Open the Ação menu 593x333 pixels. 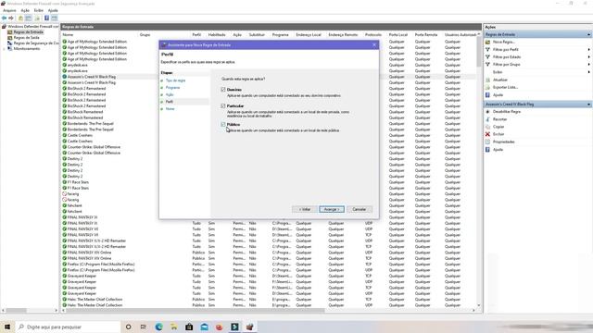click(25, 10)
